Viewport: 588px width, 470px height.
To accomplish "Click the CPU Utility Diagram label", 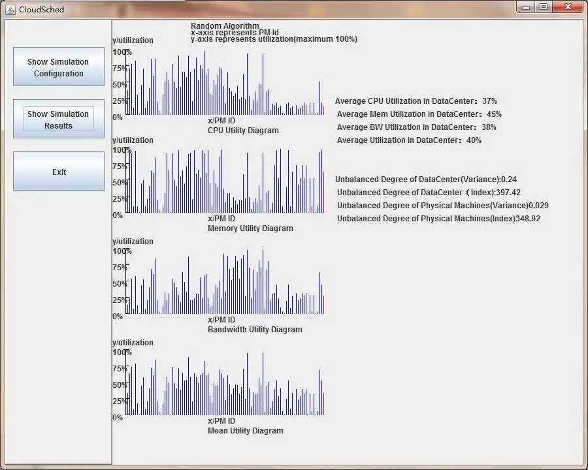I will coord(243,131).
